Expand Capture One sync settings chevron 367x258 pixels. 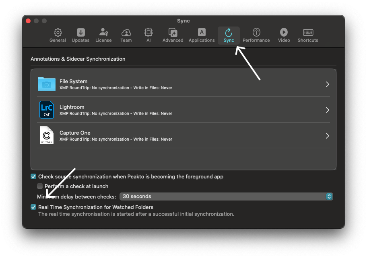pyautogui.click(x=327, y=136)
